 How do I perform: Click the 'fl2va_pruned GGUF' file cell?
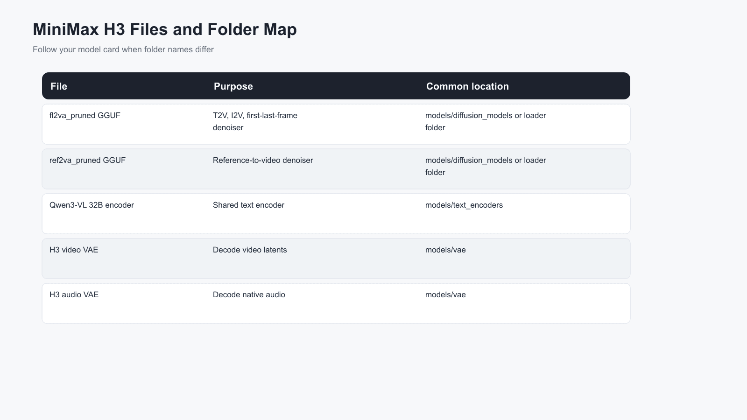85,115
